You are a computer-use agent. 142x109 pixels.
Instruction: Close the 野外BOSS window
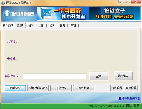136,2
